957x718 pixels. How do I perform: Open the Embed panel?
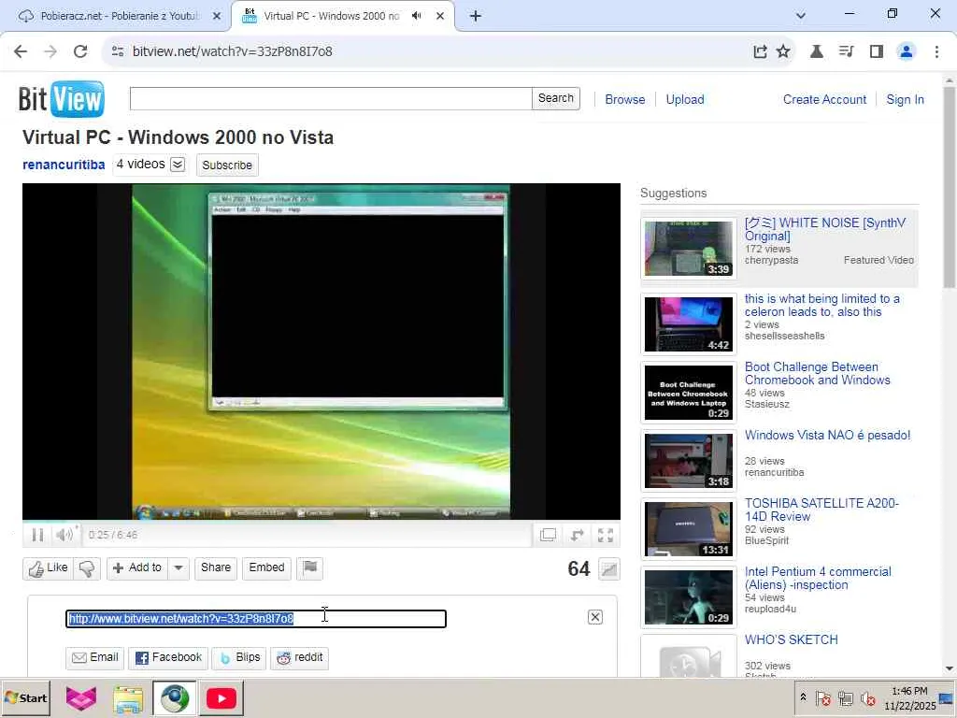click(x=266, y=567)
